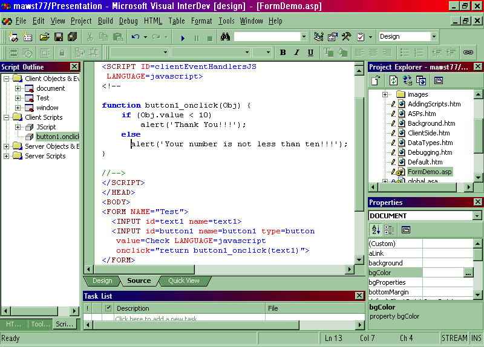Click the Find binoculars icon
The width and height of the screenshot is (484, 347).
pos(225,37)
